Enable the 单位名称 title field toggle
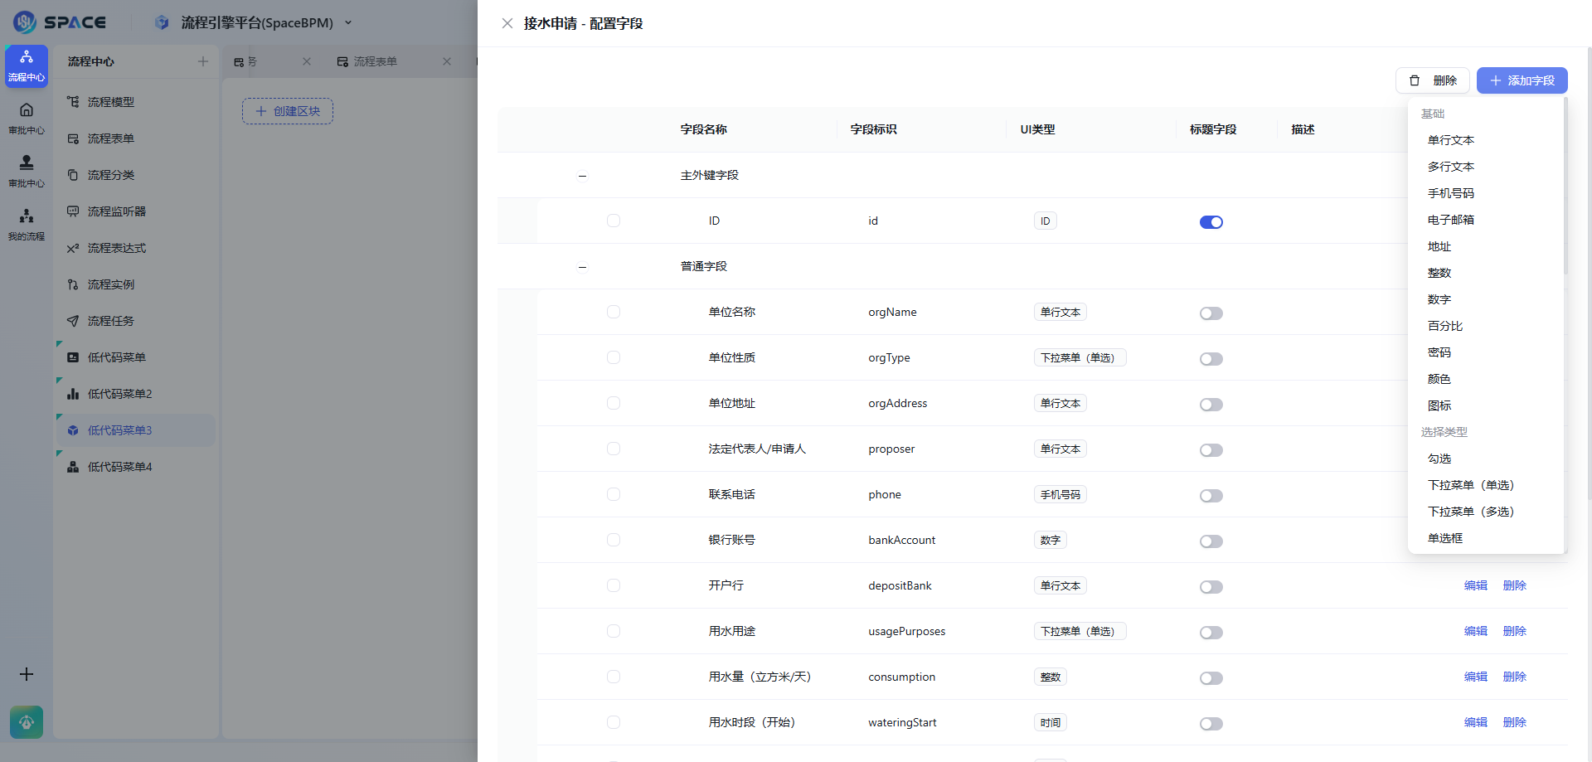 click(1211, 313)
